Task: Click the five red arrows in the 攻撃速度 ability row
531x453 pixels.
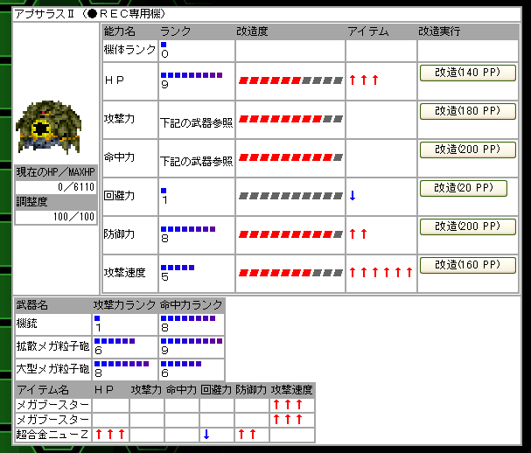Action: click(x=381, y=272)
